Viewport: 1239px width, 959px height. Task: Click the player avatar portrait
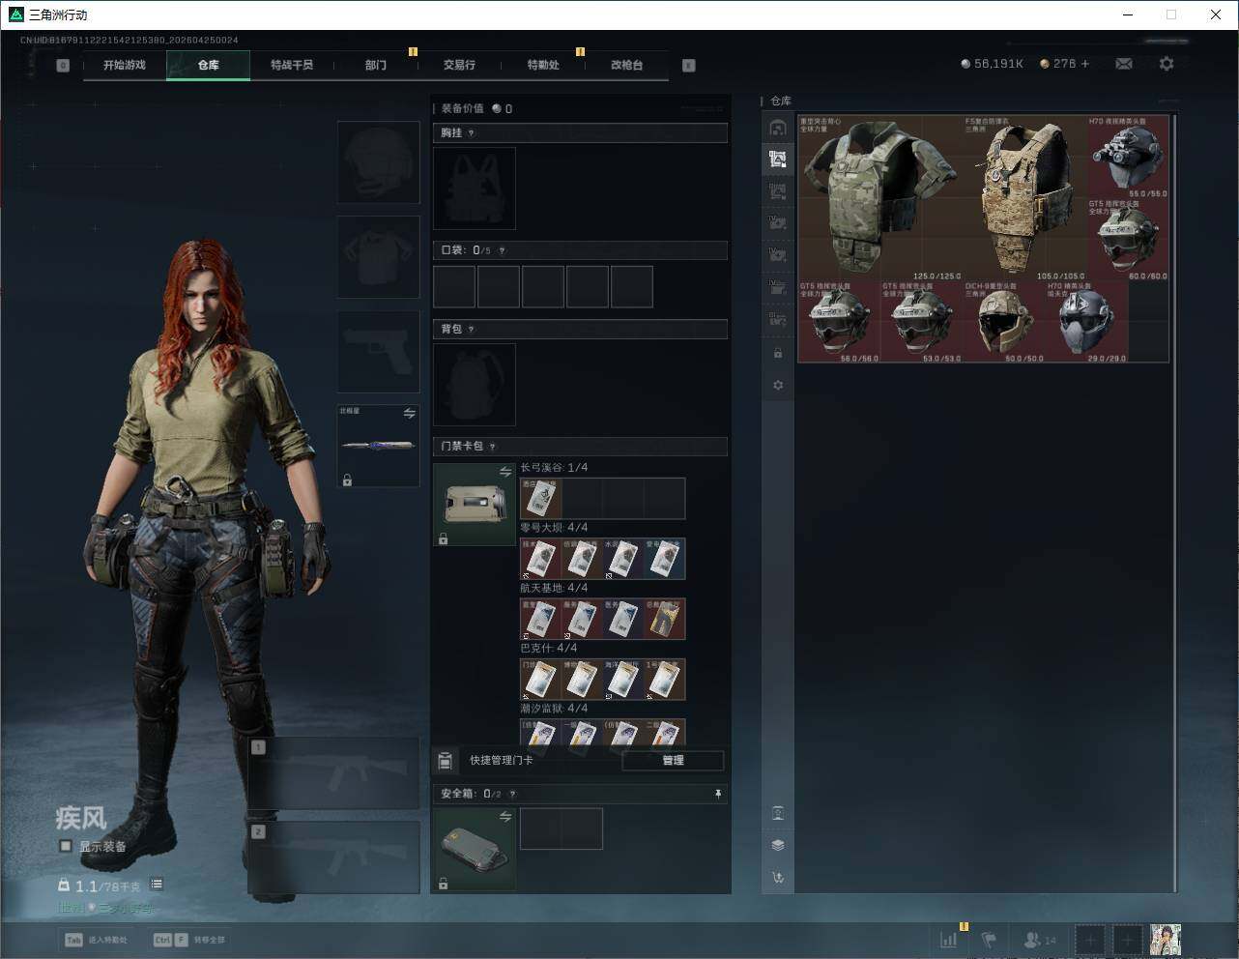[1166, 939]
